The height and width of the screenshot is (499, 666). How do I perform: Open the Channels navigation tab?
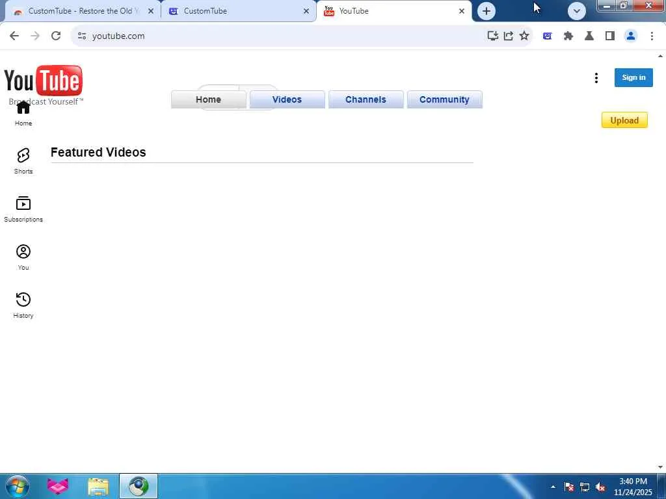(366, 99)
